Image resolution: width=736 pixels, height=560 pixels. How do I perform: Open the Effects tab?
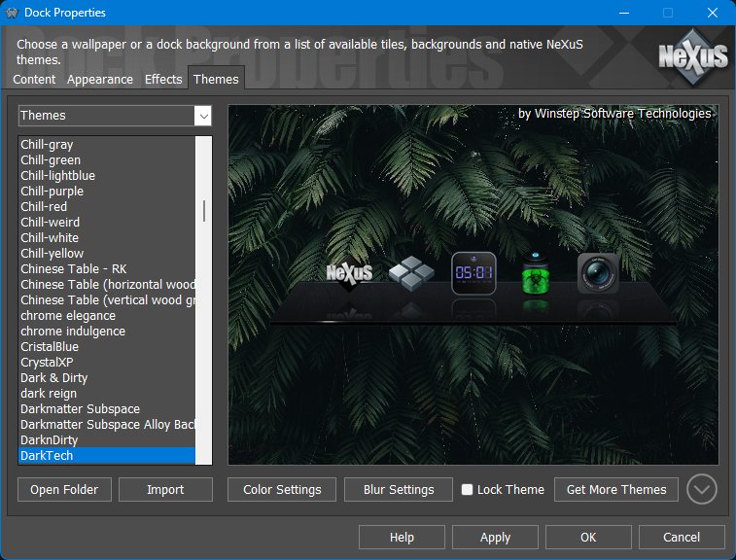[x=163, y=80]
